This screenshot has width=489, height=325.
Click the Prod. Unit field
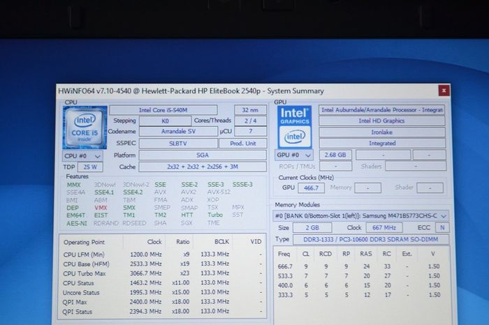(x=243, y=144)
